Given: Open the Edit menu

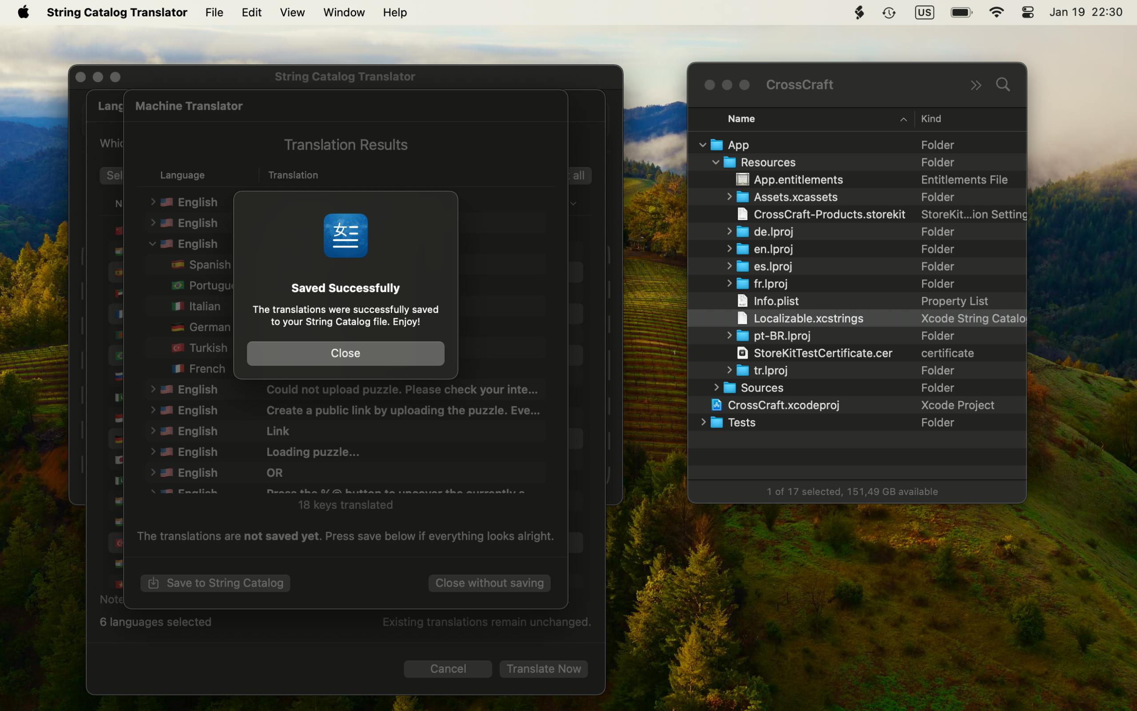Looking at the screenshot, I should click(x=251, y=12).
